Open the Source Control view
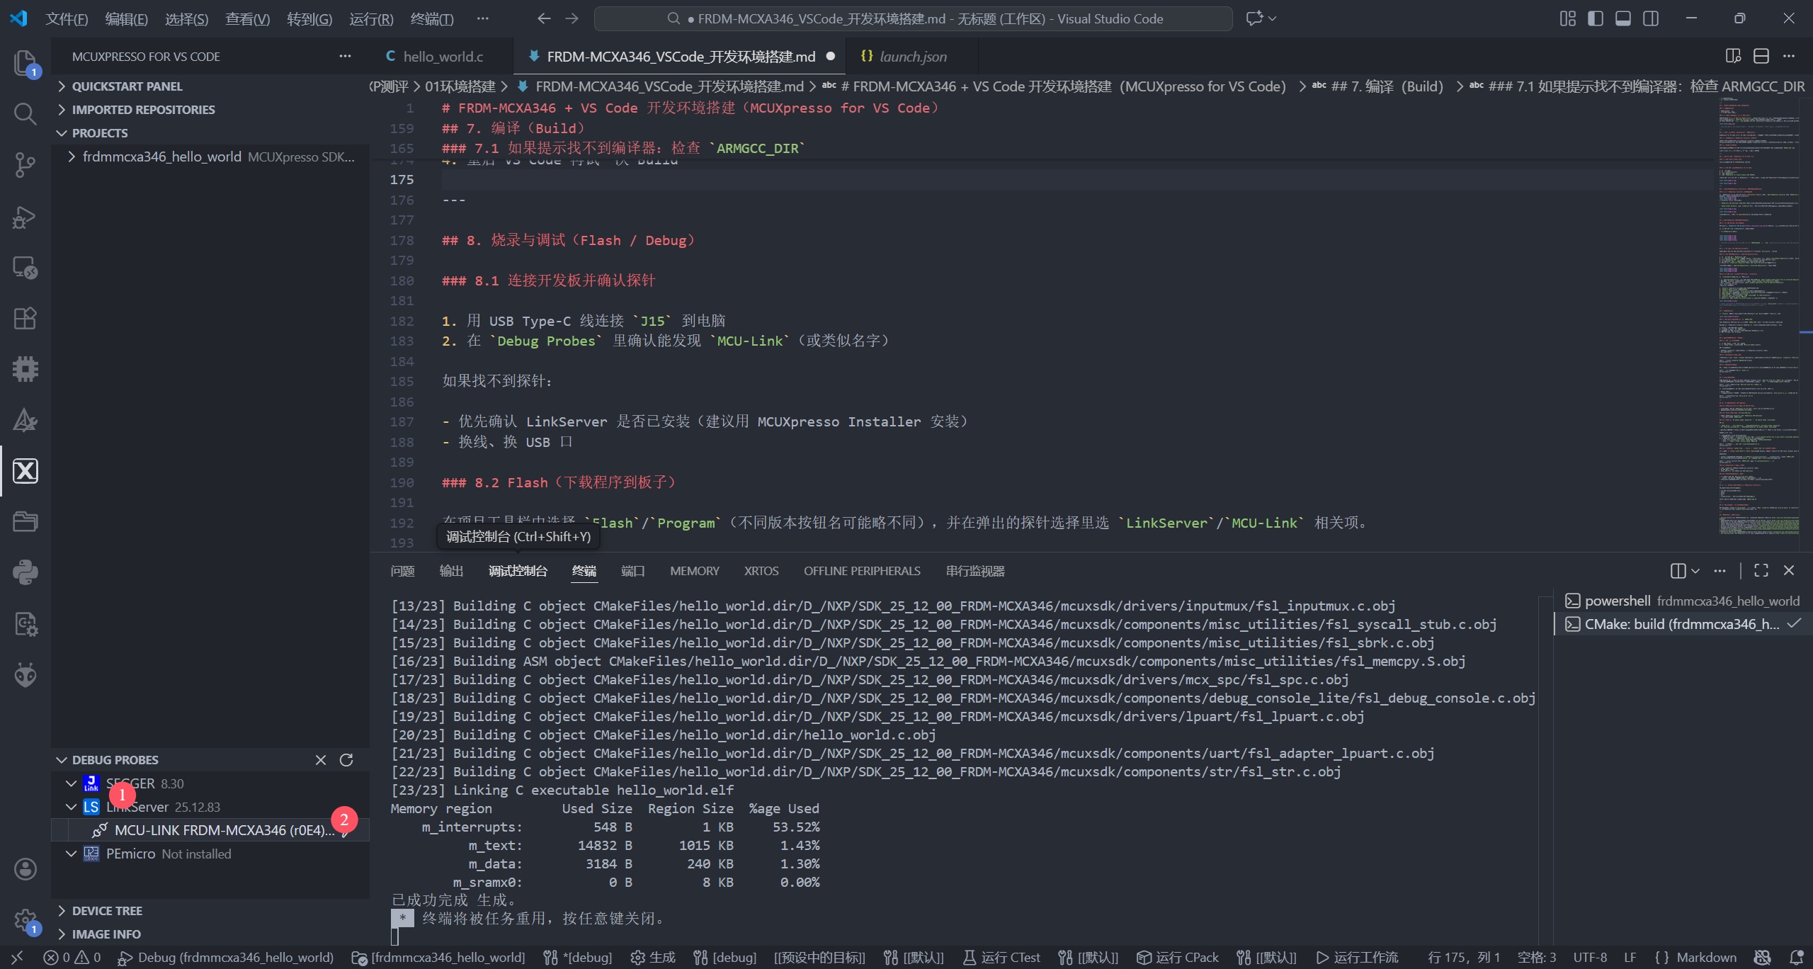The height and width of the screenshot is (969, 1813). pos(25,164)
